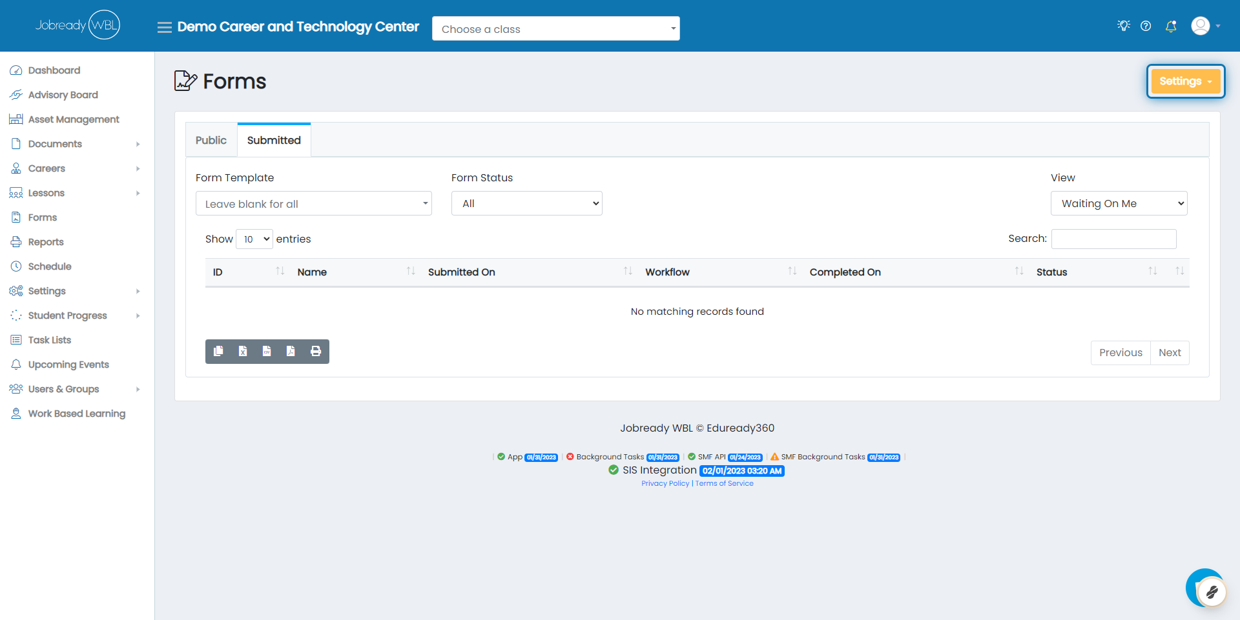Click the Jobready WBL logo
Screen dimensions: 1240x620
tap(77, 25)
